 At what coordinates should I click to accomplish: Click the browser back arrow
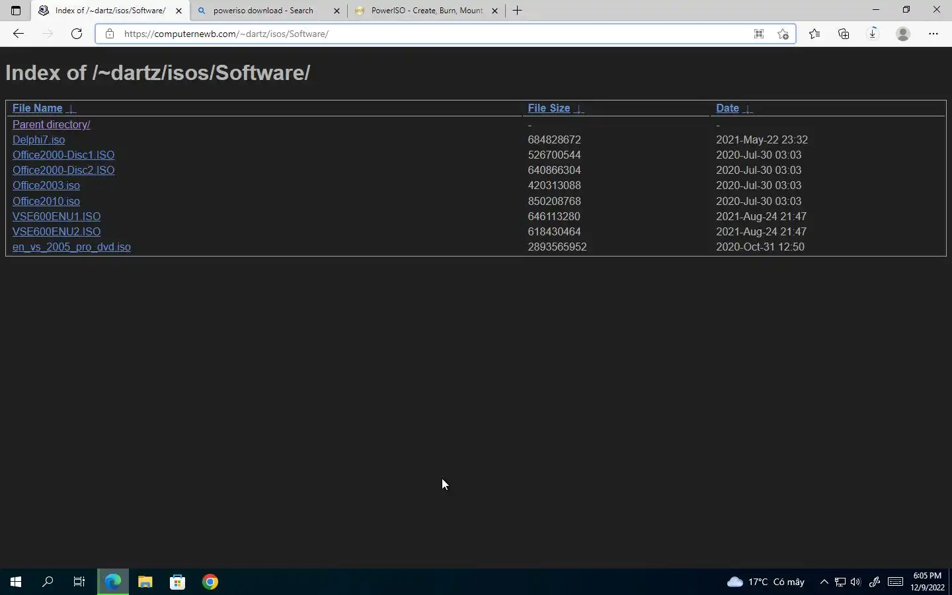19,34
